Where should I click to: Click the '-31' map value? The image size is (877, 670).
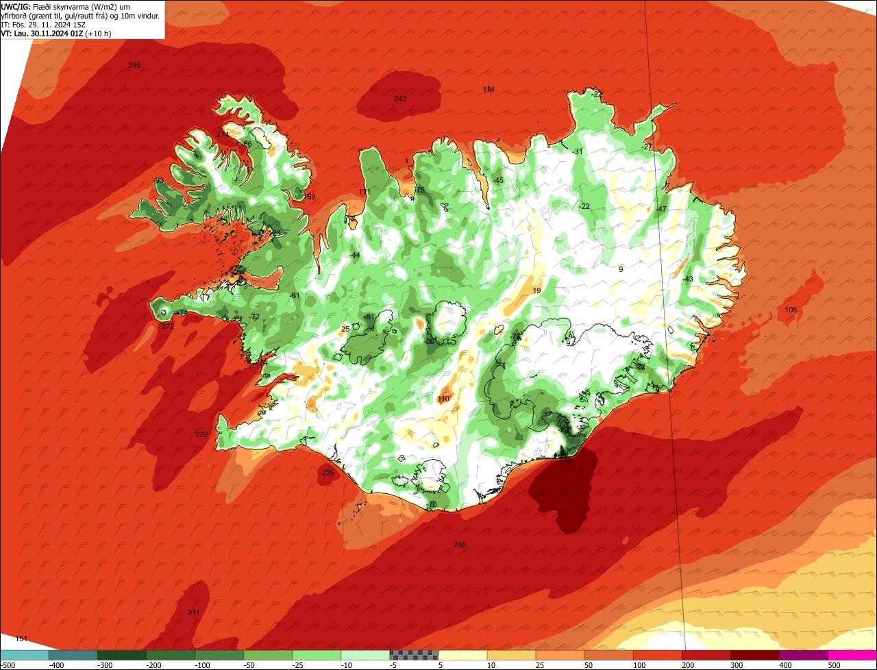point(577,151)
